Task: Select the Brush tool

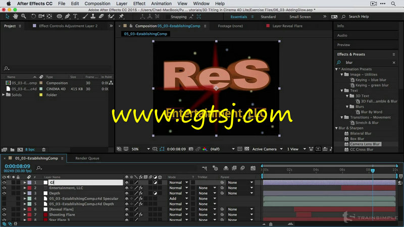Action: pos(85,17)
